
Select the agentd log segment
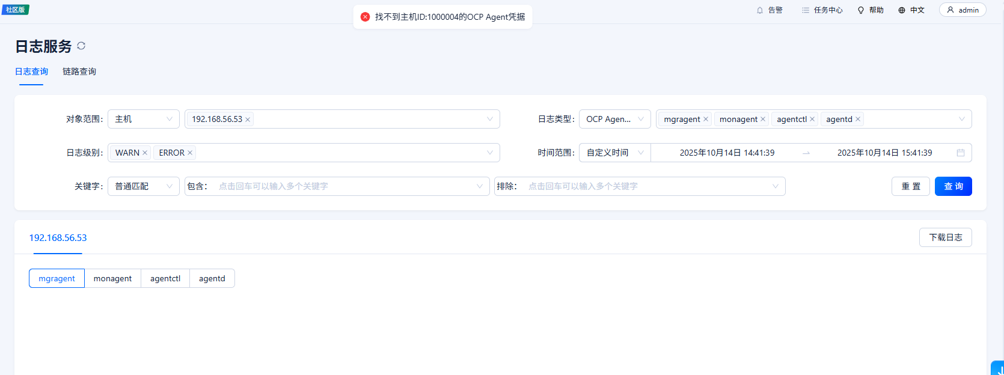212,279
